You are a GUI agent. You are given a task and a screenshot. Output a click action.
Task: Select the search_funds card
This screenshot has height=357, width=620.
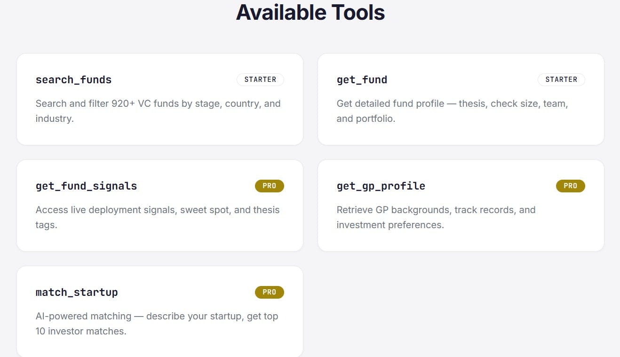click(x=160, y=99)
